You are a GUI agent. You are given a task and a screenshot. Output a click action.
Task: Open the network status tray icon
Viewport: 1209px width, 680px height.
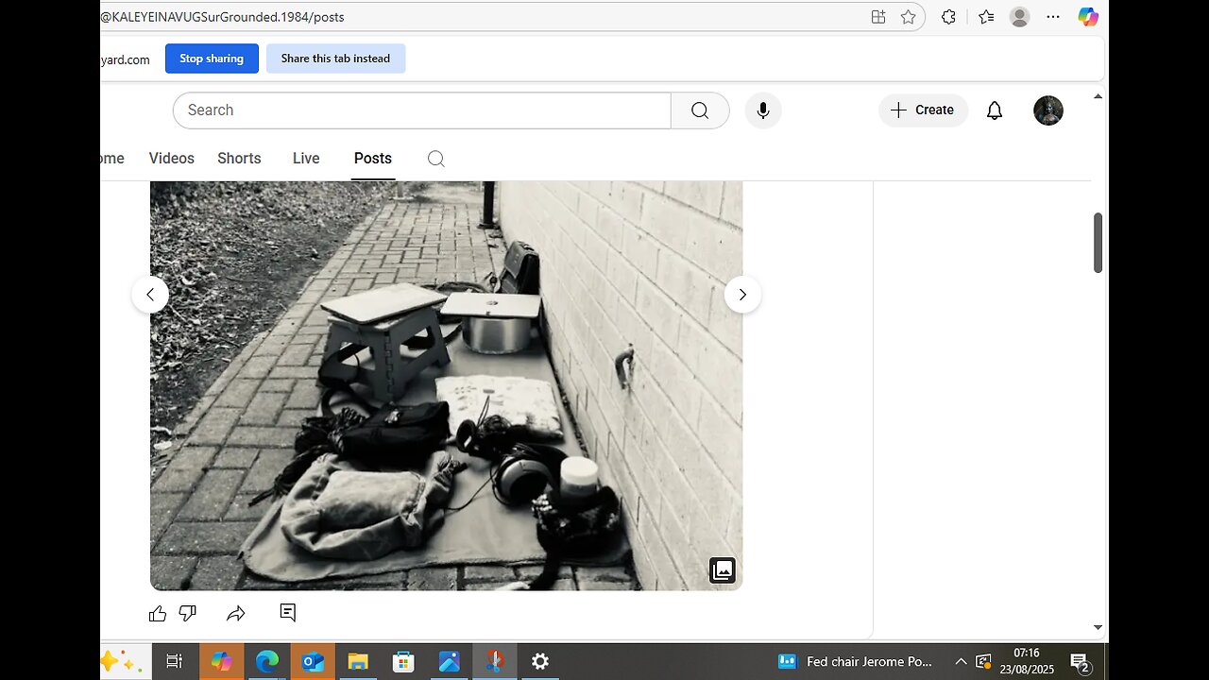tap(983, 662)
